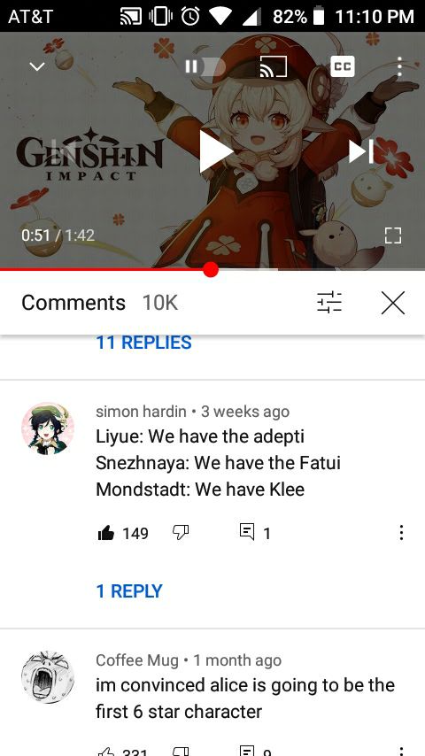Reply to simon hardin's comment
The image size is (425, 756).
[247, 532]
